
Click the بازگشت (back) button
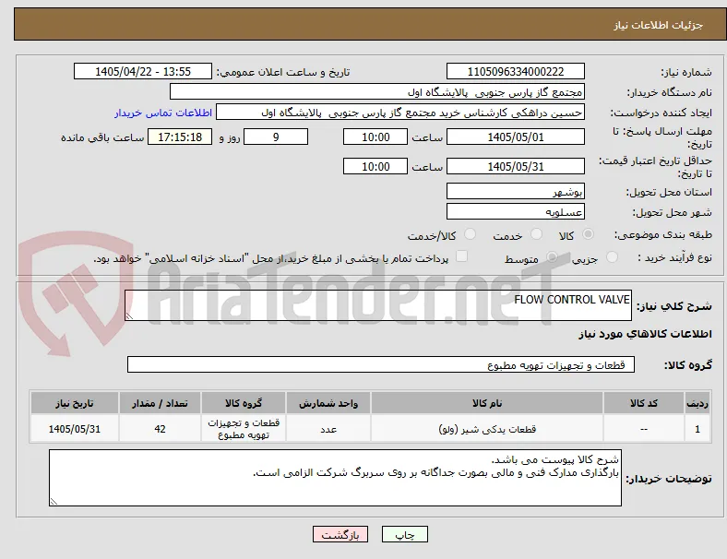(x=340, y=534)
